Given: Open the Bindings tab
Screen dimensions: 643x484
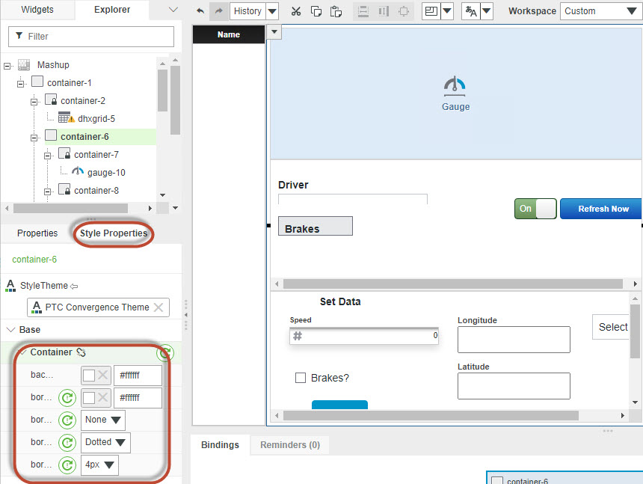Looking at the screenshot, I should 220,444.
